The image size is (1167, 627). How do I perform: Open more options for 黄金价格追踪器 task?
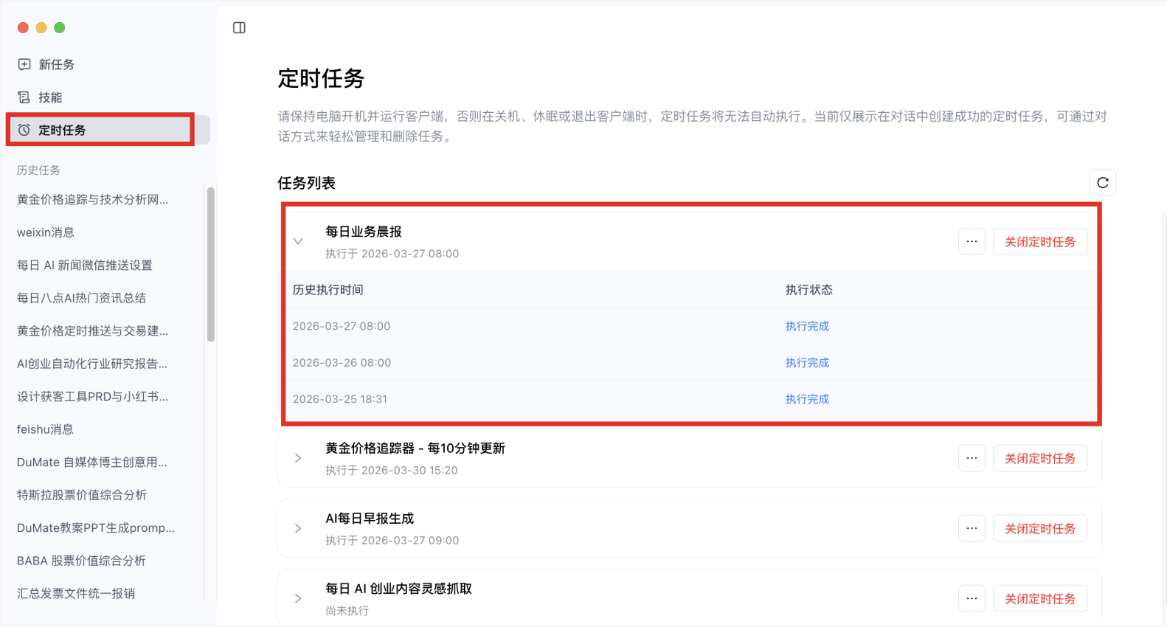pyautogui.click(x=972, y=459)
